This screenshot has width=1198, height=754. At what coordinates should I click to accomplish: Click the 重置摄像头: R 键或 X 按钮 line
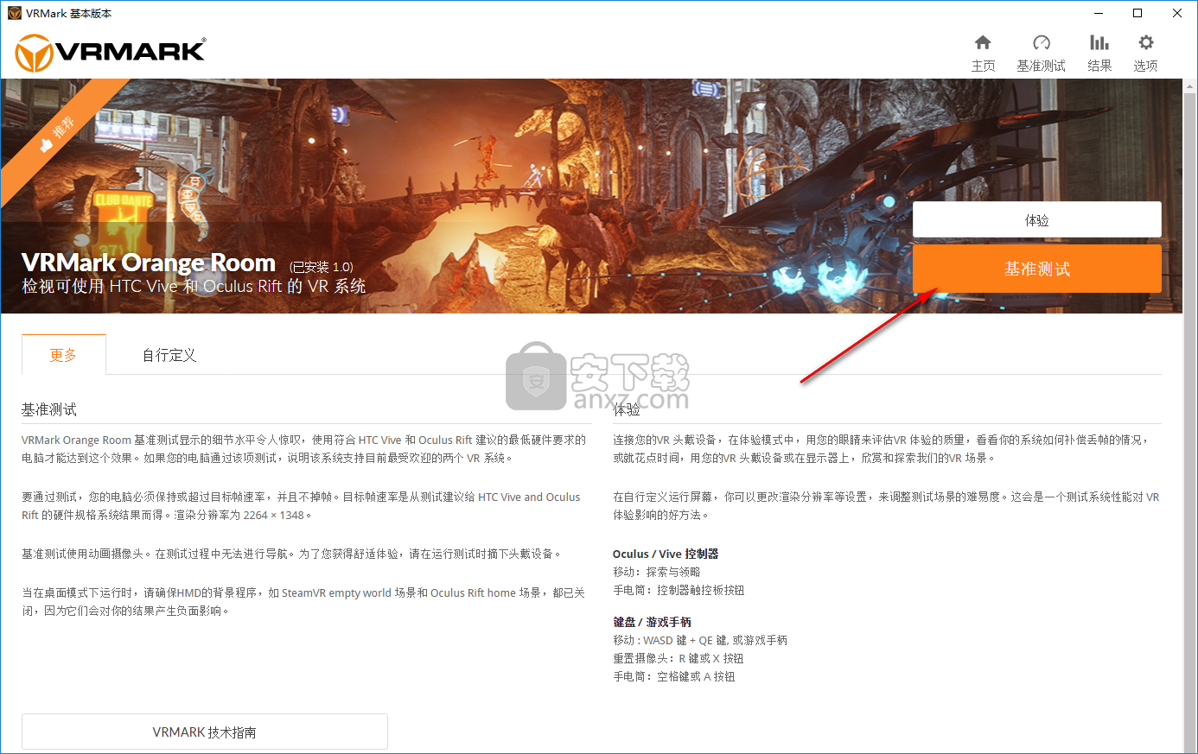point(679,658)
